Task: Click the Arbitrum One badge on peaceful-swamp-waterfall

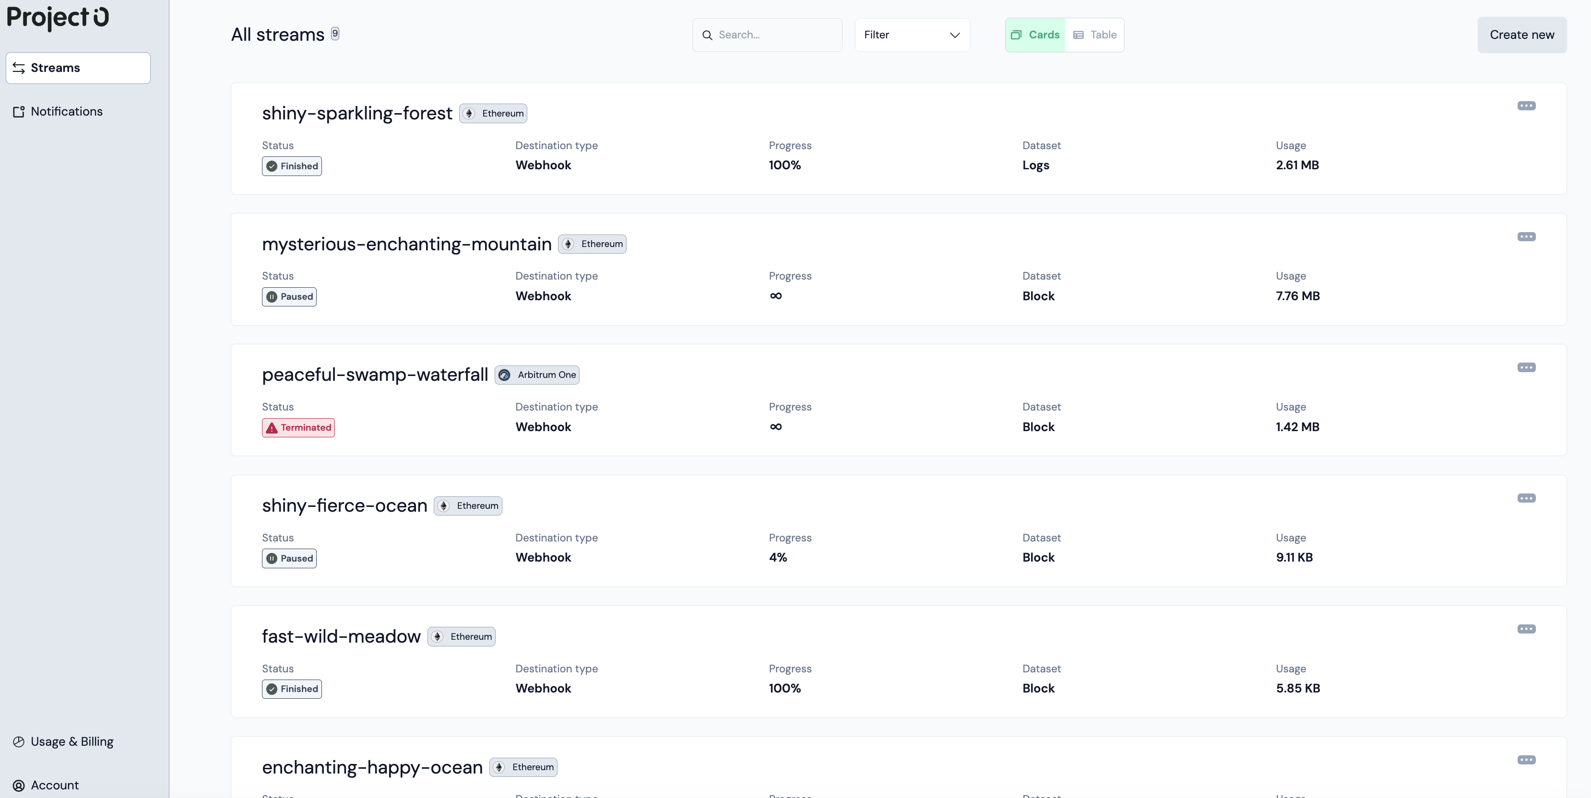Action: 537,375
